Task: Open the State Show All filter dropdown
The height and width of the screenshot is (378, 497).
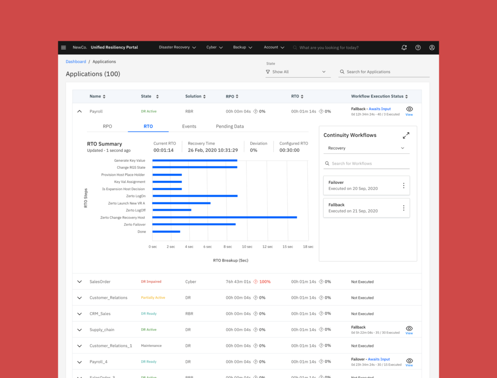Action: [x=297, y=72]
